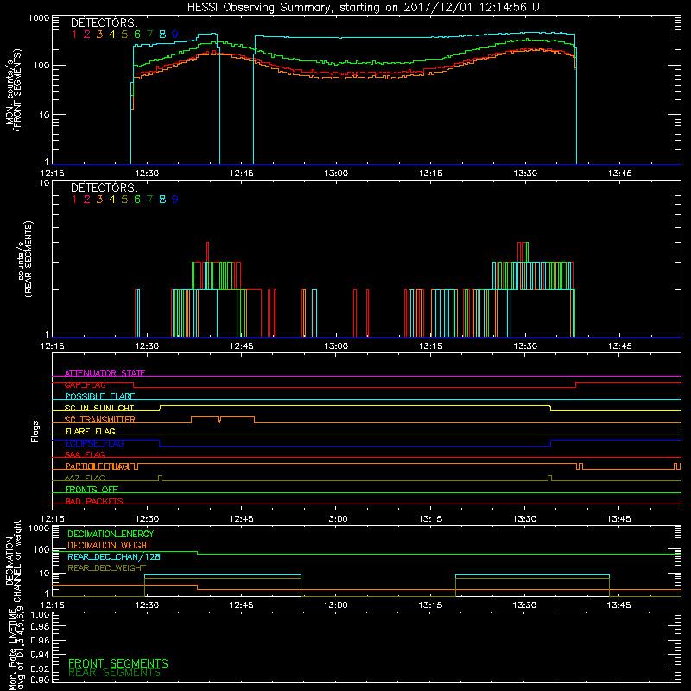This screenshot has width=691, height=691.
Task: Pick detector 7 in the rear segments legend
Action: [x=149, y=200]
